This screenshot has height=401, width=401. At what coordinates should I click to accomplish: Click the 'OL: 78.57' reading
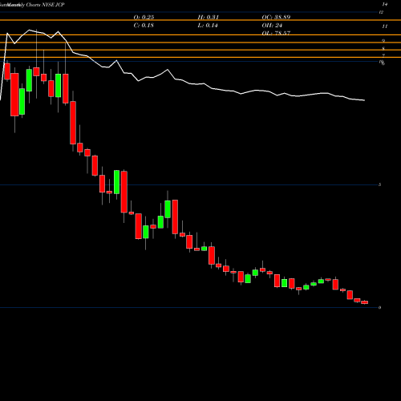[x=276, y=33]
